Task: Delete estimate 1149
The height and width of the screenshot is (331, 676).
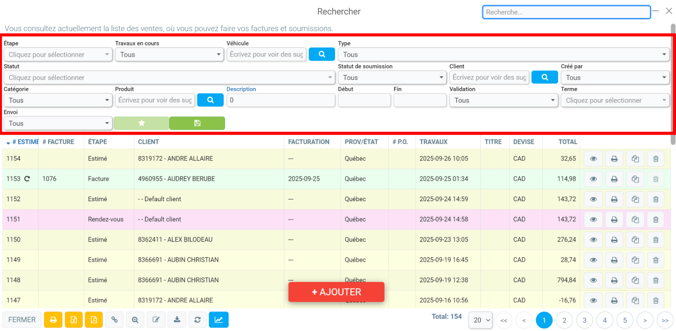Action: point(656,260)
